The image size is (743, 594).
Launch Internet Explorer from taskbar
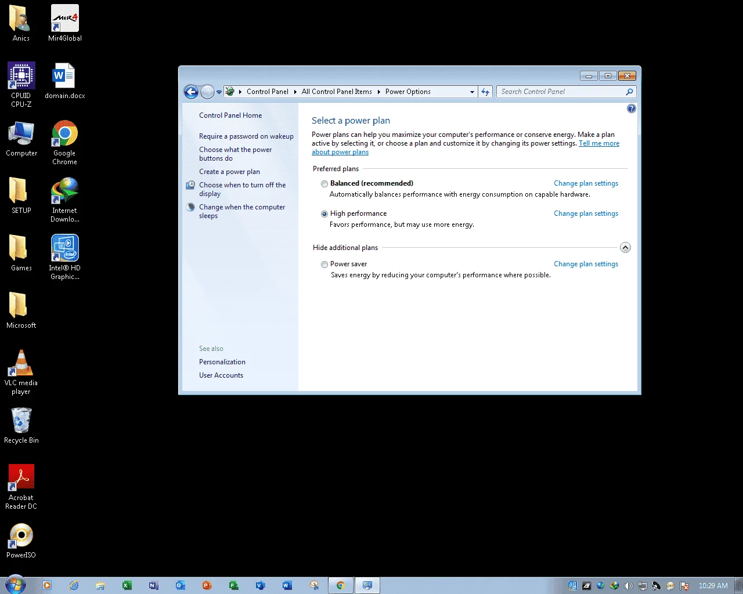click(74, 585)
